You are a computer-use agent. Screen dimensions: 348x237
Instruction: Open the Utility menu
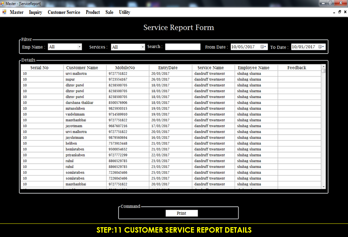click(x=124, y=12)
